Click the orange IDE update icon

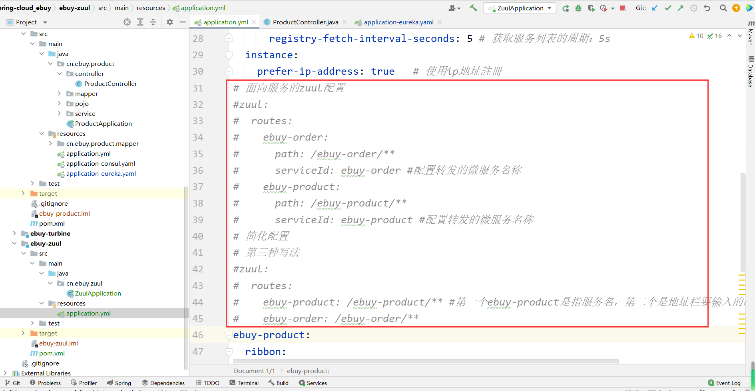(736, 8)
